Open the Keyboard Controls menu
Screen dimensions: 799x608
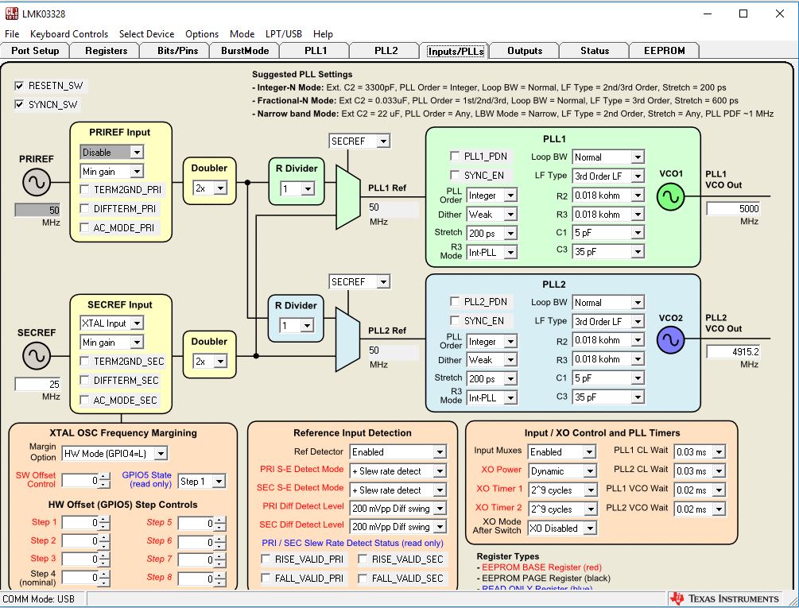point(69,34)
